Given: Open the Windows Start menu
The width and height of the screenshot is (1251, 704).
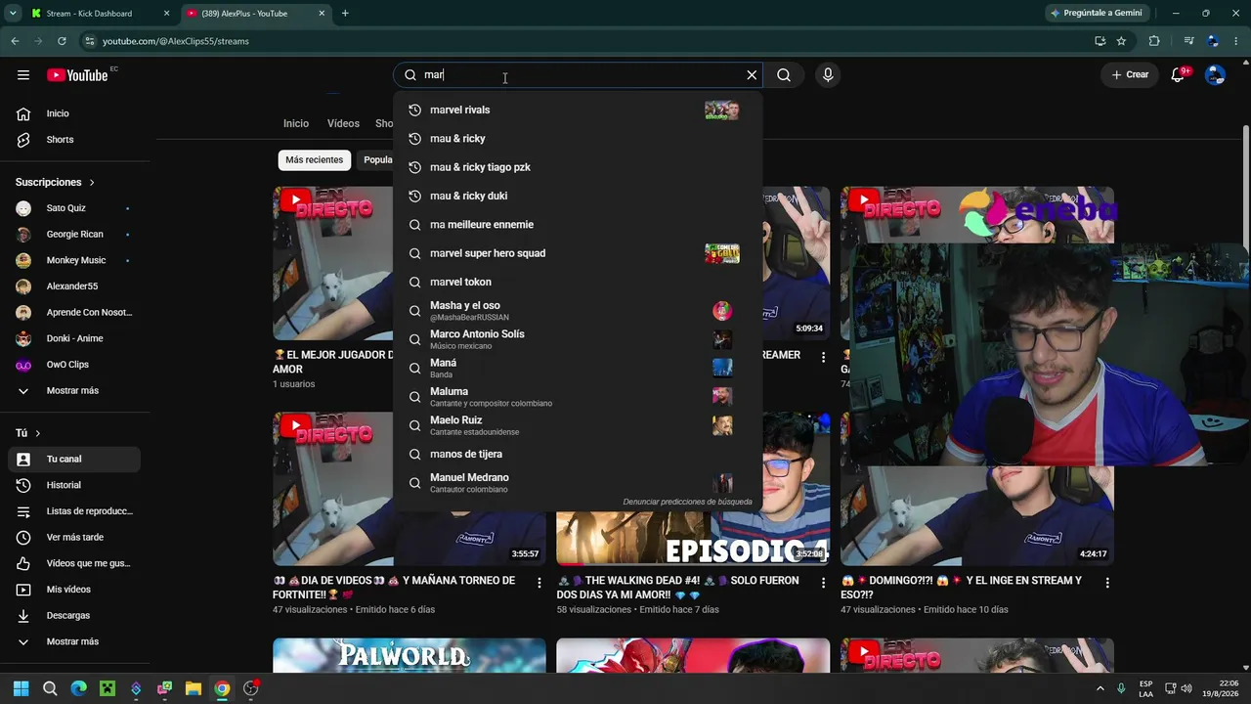Looking at the screenshot, I should coord(21,688).
